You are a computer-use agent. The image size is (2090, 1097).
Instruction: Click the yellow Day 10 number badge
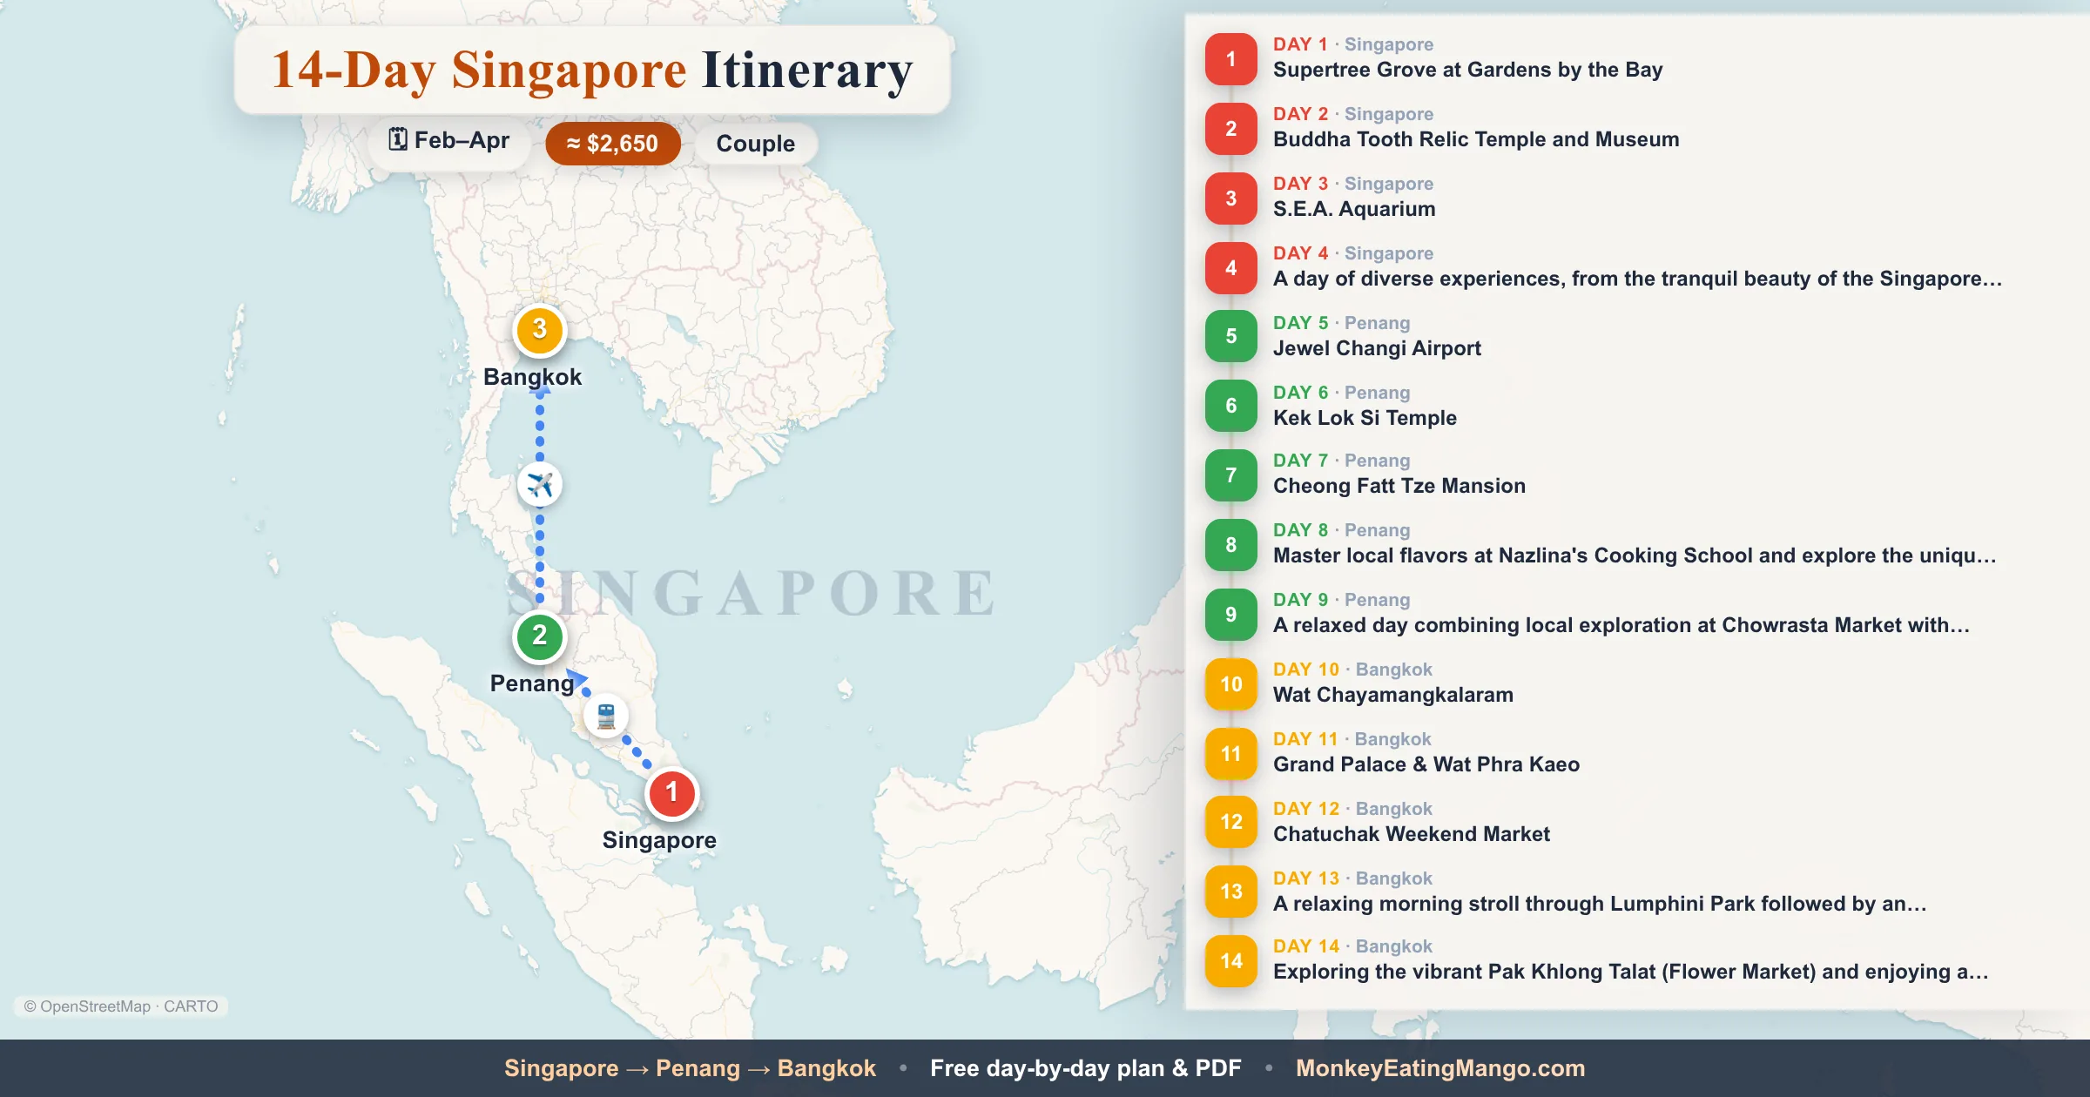[1230, 684]
